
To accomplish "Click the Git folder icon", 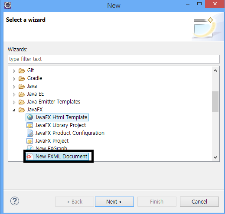I will point(22,70).
